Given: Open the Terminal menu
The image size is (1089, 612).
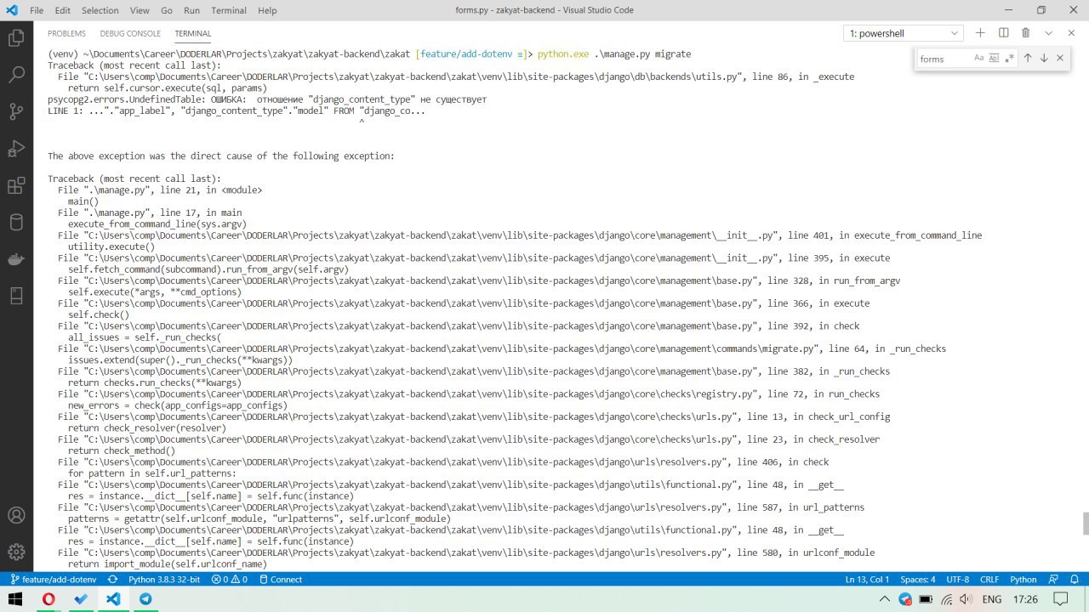Looking at the screenshot, I should tap(228, 10).
